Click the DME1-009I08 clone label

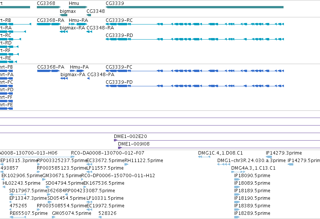coord(134,144)
